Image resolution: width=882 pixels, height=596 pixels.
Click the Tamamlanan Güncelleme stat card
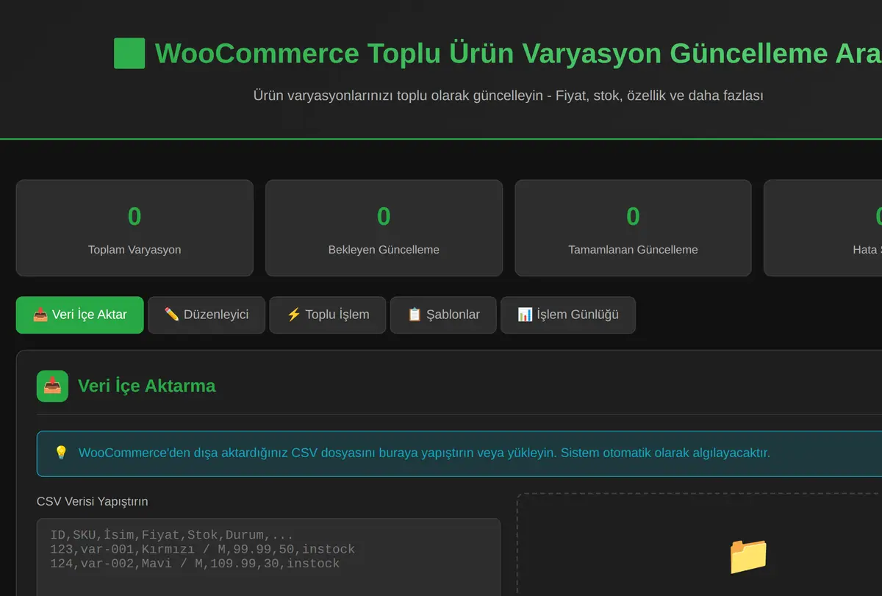[633, 228]
